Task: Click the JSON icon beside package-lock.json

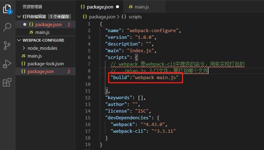Action: (x=23, y=64)
